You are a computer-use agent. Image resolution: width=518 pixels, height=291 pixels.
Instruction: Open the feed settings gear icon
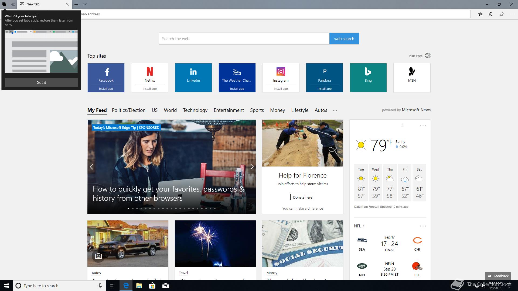[428, 56]
